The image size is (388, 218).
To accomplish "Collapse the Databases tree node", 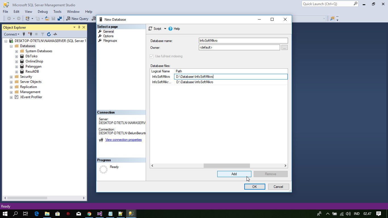I will coord(11,46).
